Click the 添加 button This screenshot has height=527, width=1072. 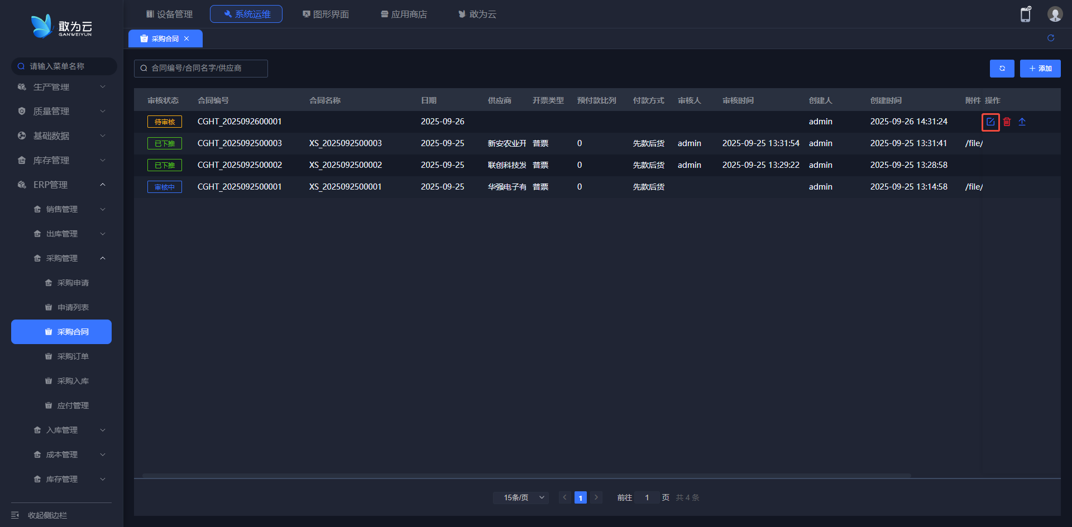click(x=1040, y=69)
